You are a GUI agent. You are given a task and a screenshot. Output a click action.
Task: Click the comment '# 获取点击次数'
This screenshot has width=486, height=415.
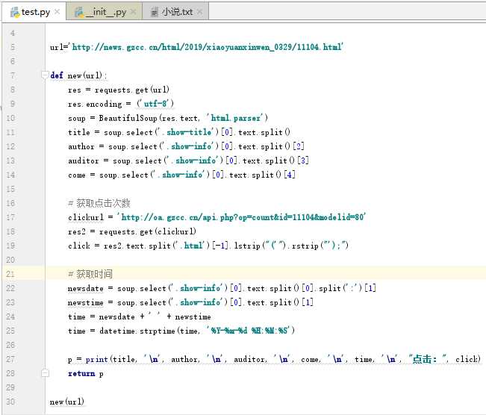pyautogui.click(x=99, y=203)
